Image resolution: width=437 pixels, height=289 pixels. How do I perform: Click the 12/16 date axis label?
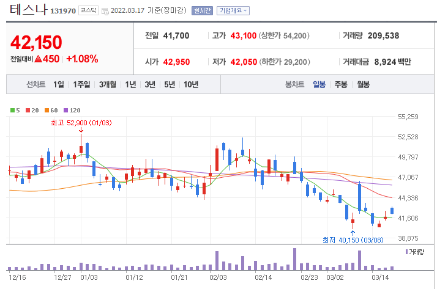[x=17, y=277]
